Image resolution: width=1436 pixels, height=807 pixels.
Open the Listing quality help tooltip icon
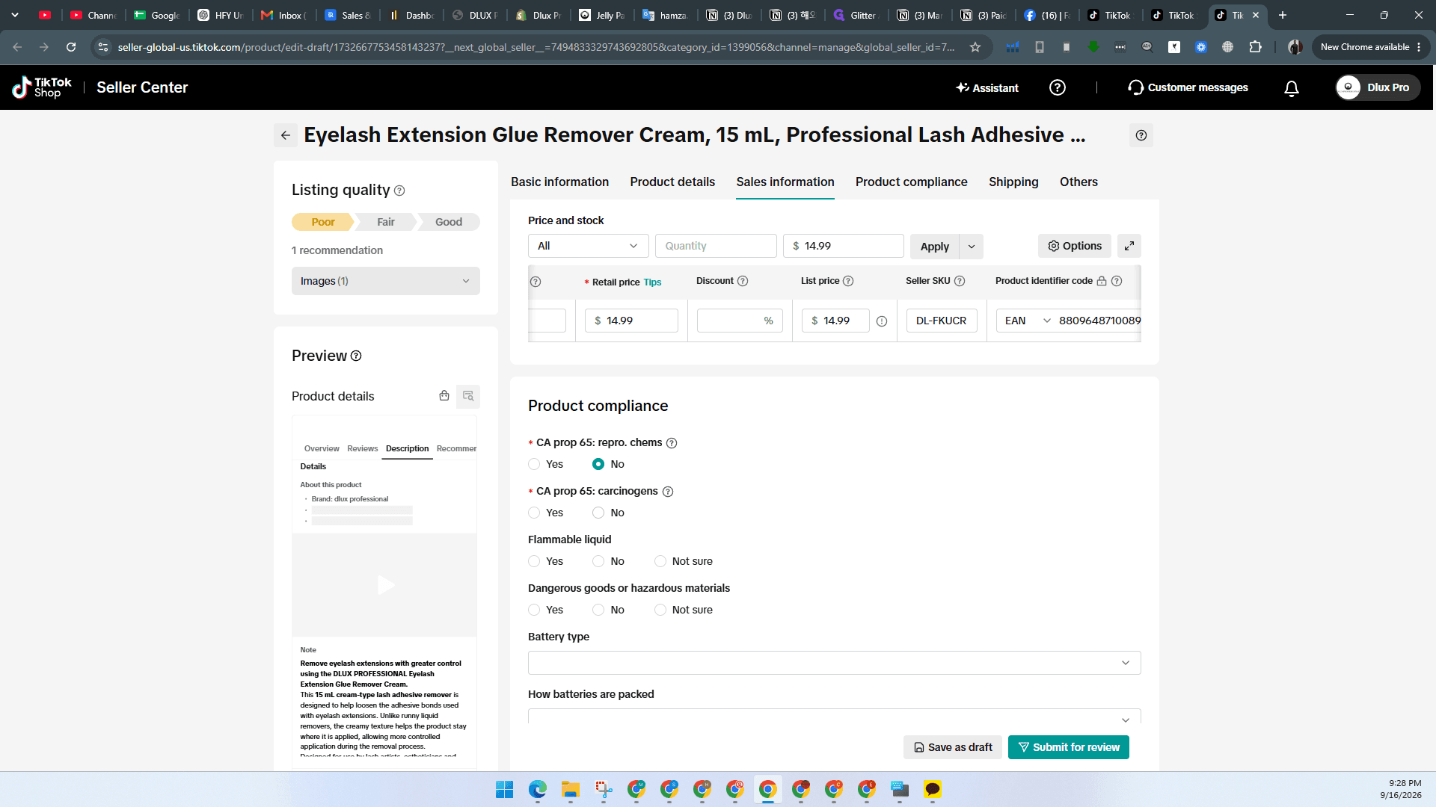pos(399,191)
